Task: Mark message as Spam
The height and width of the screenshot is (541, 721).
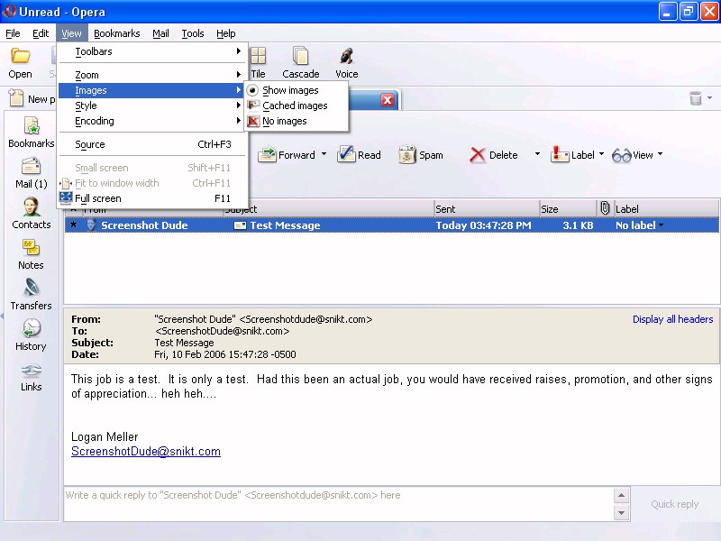Action: 421,155
